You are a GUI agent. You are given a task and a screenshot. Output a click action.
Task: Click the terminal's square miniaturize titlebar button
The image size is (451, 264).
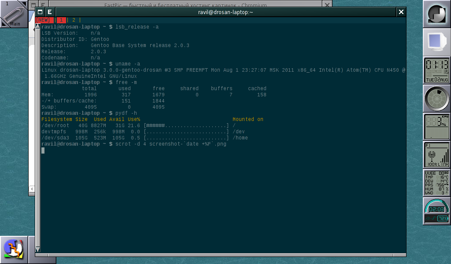tap(40, 12)
